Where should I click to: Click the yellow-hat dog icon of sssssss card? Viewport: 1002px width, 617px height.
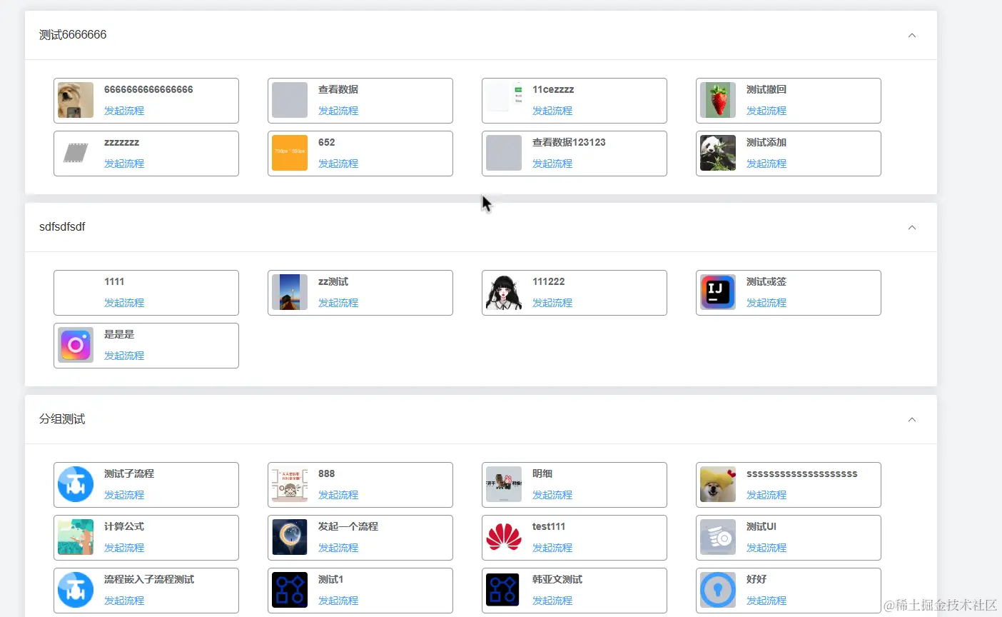718,484
